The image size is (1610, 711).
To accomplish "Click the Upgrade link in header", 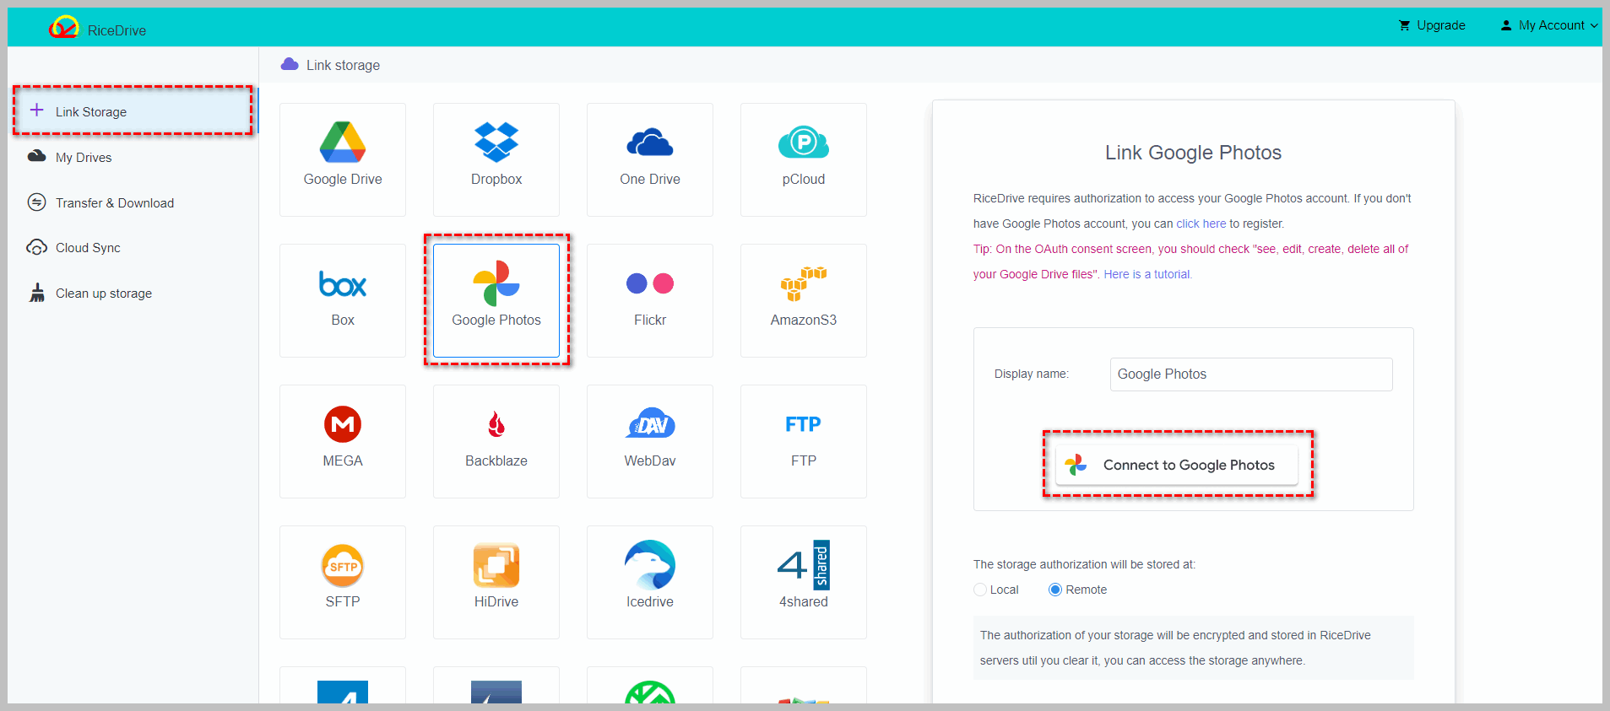I will [1441, 25].
